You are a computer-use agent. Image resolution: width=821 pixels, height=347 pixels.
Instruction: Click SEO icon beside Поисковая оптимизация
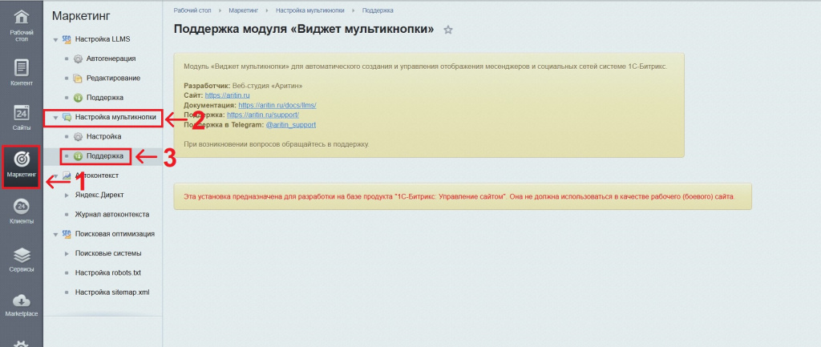point(67,234)
